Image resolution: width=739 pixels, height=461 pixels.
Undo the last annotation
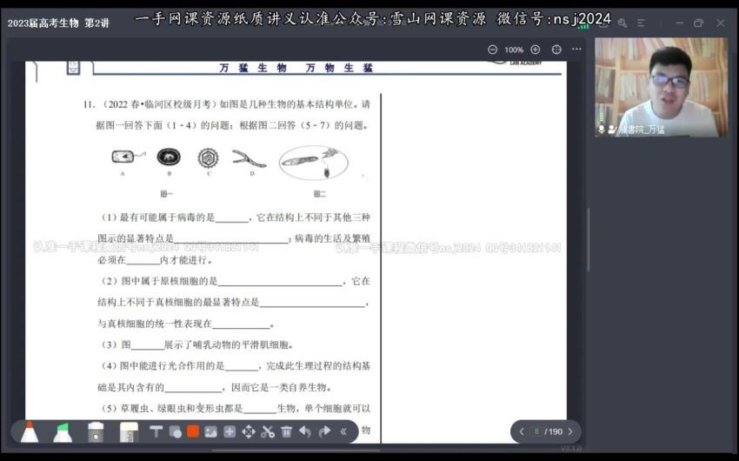pyautogui.click(x=305, y=431)
